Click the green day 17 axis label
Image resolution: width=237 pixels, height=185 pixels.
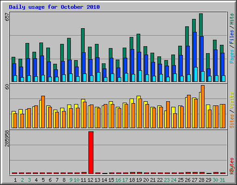point(125,180)
